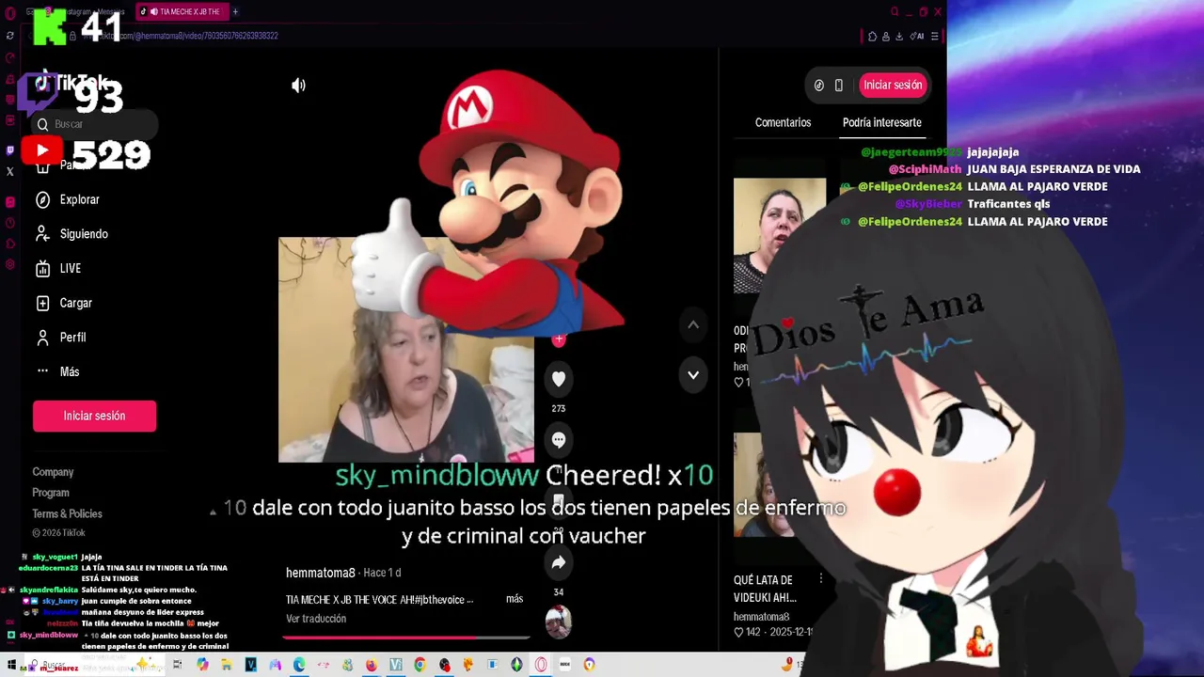Expand caption with the más link
Screen dimensions: 1204x677
point(515,599)
